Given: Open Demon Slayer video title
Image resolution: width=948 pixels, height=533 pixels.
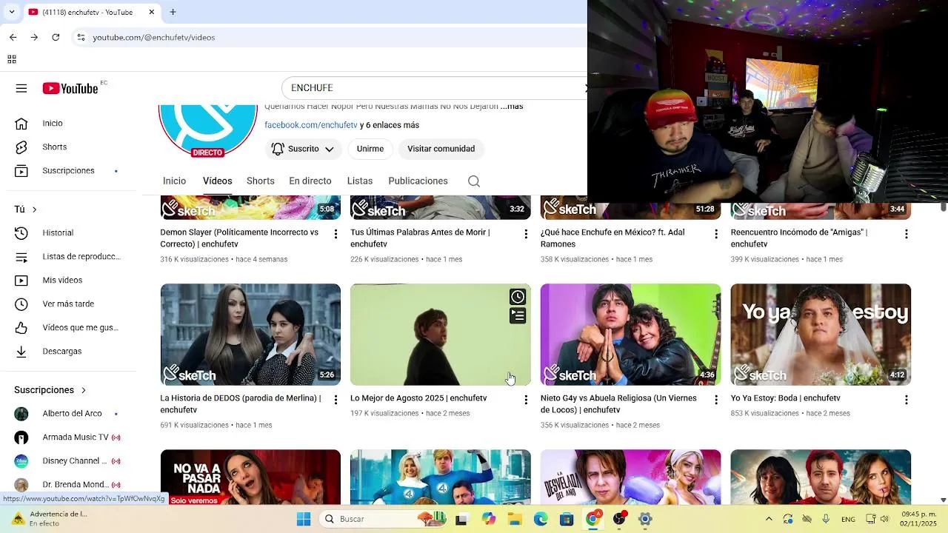Looking at the screenshot, I should pyautogui.click(x=239, y=238).
